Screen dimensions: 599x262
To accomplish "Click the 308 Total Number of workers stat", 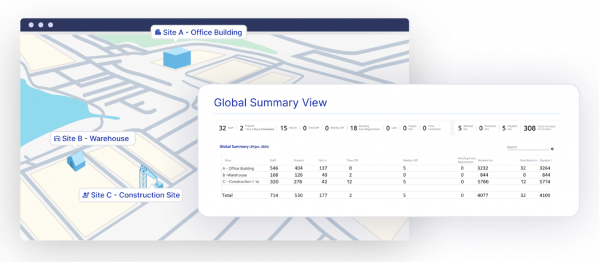I will tap(539, 128).
